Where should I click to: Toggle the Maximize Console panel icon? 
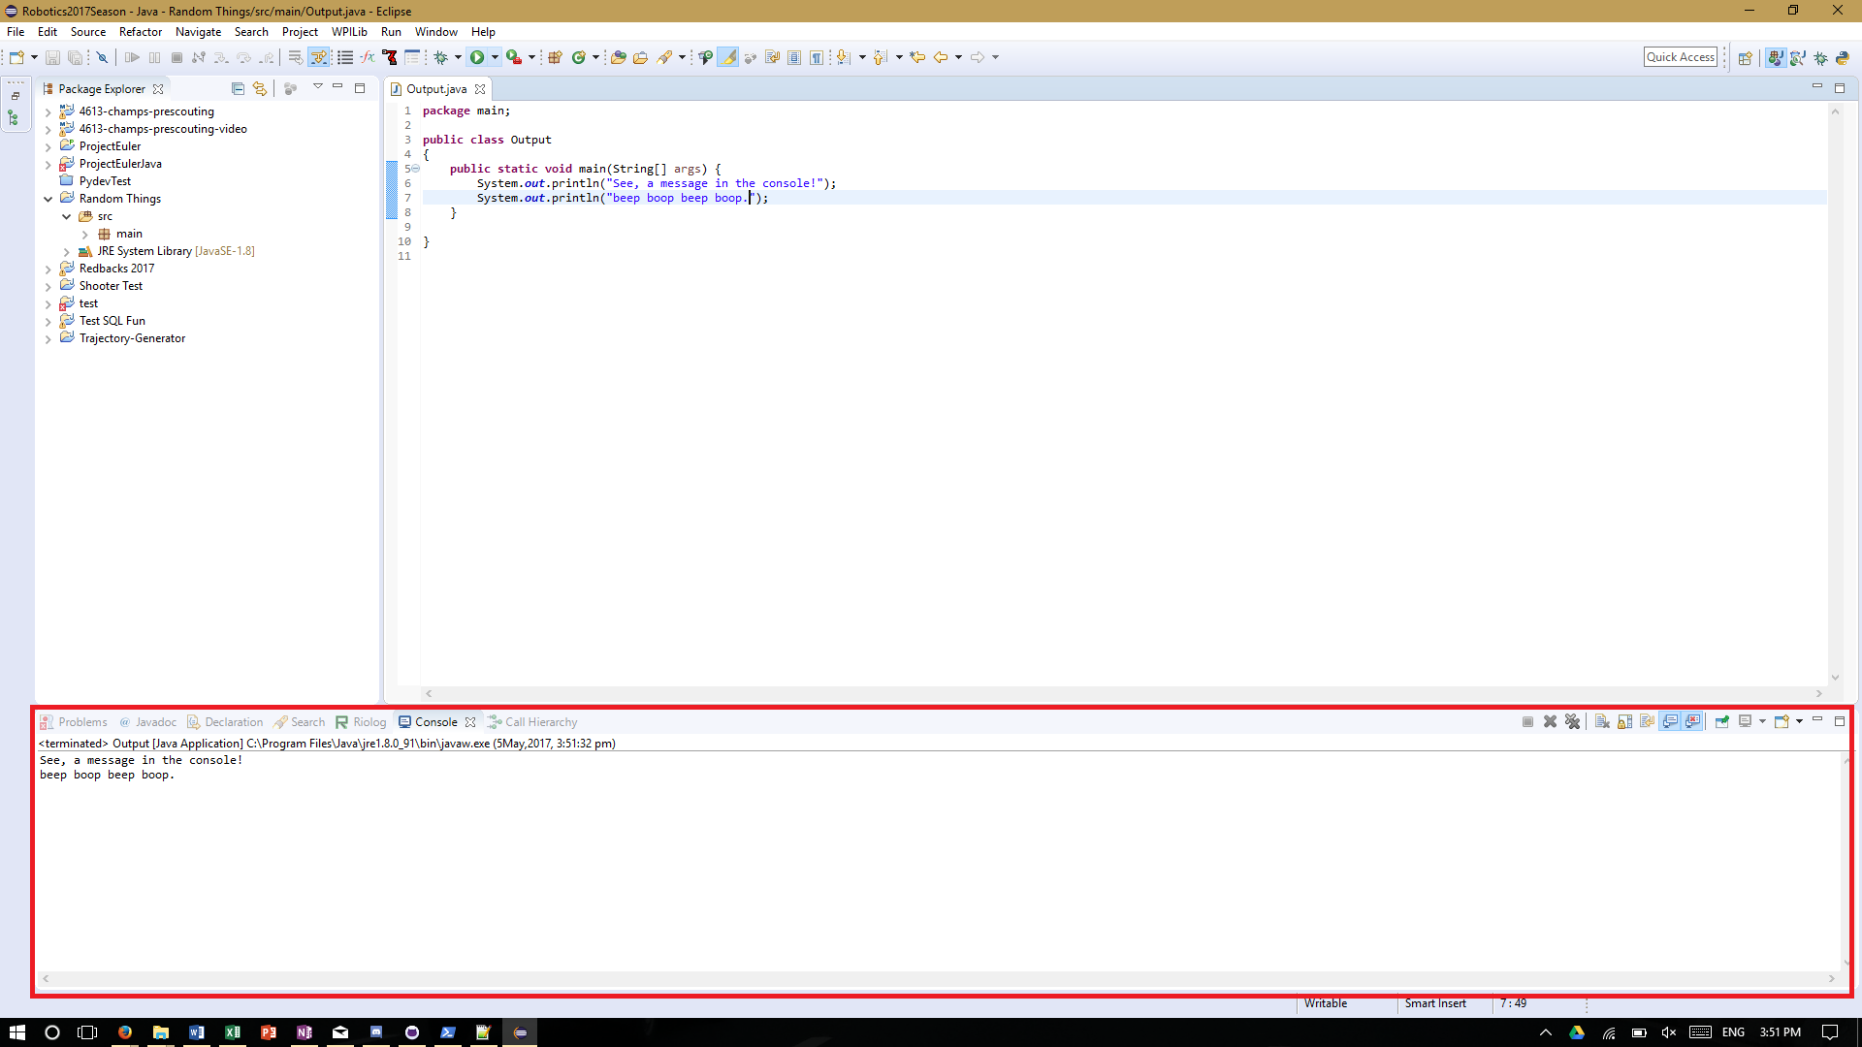coord(1839,721)
